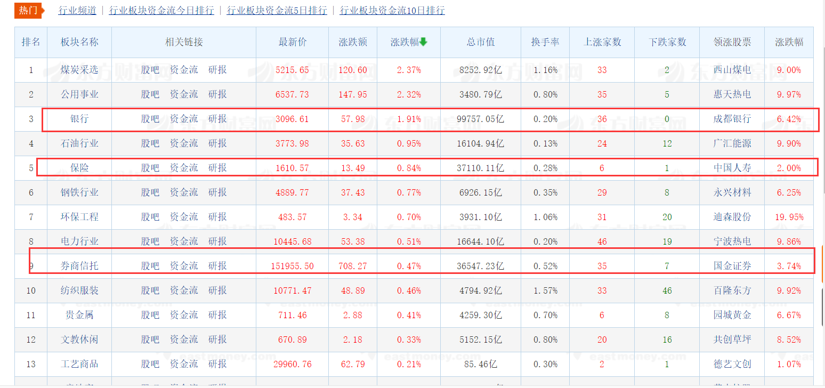
Task: Click leading stock 宁波热电
Action: [x=732, y=241]
